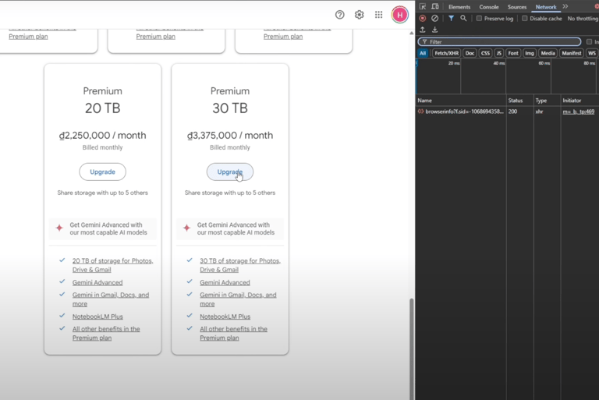599x400 pixels.
Task: Open the Google apps grid icon
Action: tap(378, 15)
